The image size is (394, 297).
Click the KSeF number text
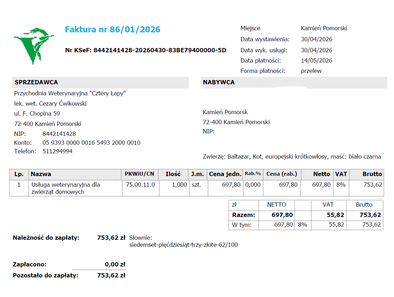[x=146, y=50]
